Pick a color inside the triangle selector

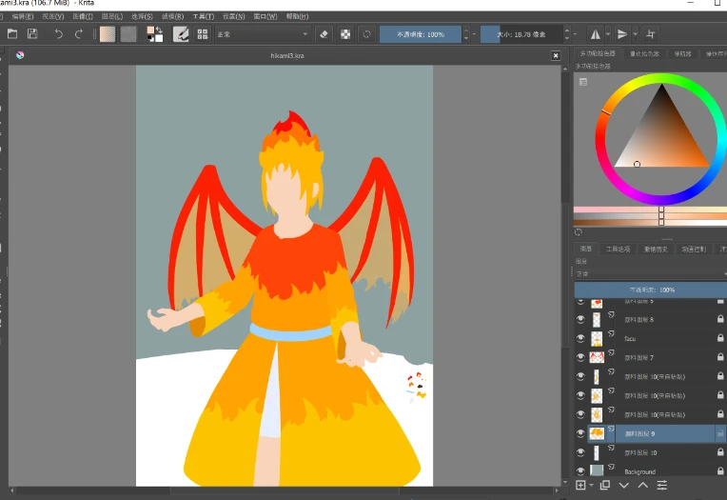[661, 134]
